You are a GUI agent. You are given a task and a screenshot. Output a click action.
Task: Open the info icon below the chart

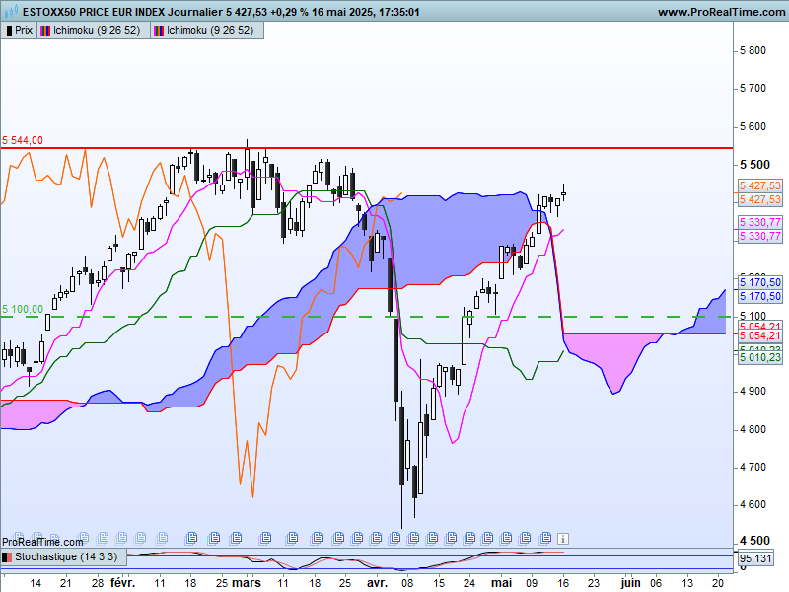click(x=563, y=539)
